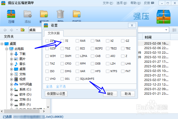Click the 确定 button
The height and width of the screenshot is (119, 178).
[110, 94]
